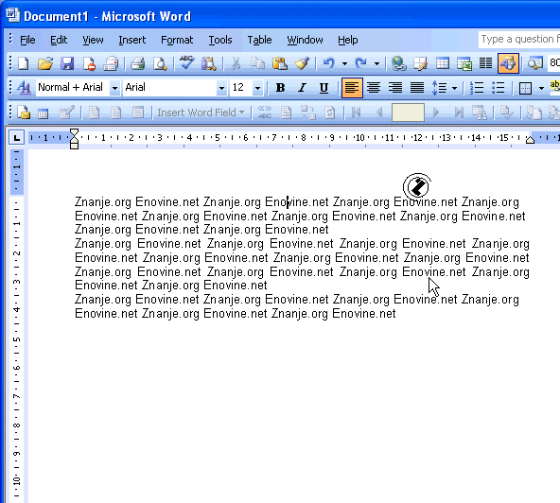Open the Insert Word Field dropdown

coord(201,113)
